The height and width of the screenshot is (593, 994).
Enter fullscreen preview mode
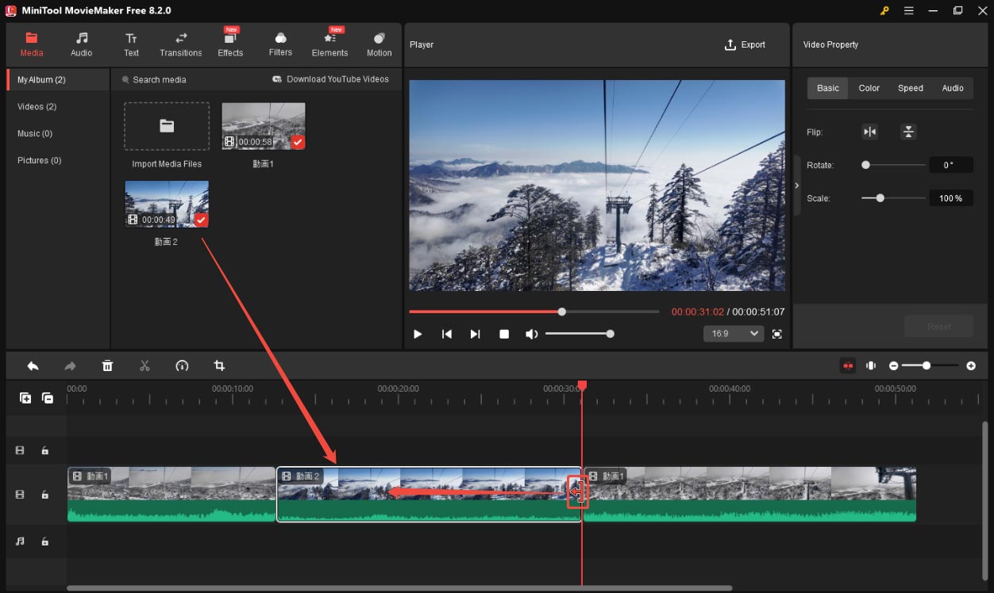[776, 334]
